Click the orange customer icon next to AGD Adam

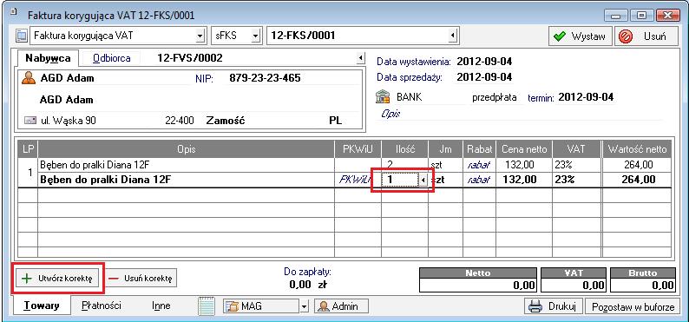coord(29,79)
